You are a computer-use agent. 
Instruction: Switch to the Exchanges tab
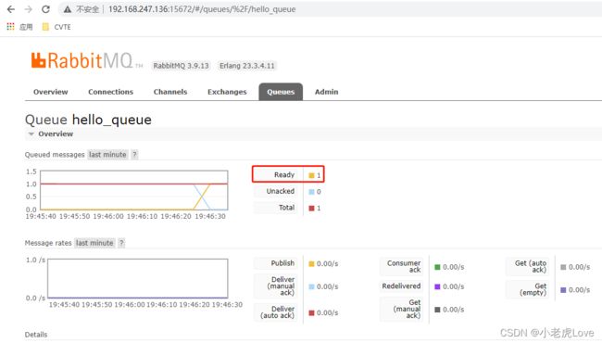[227, 92]
